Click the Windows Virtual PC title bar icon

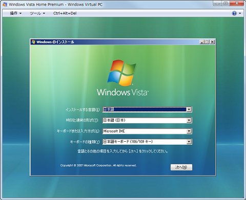coord(5,5)
